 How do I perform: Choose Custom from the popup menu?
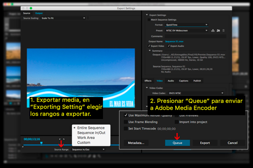click(x=84, y=143)
